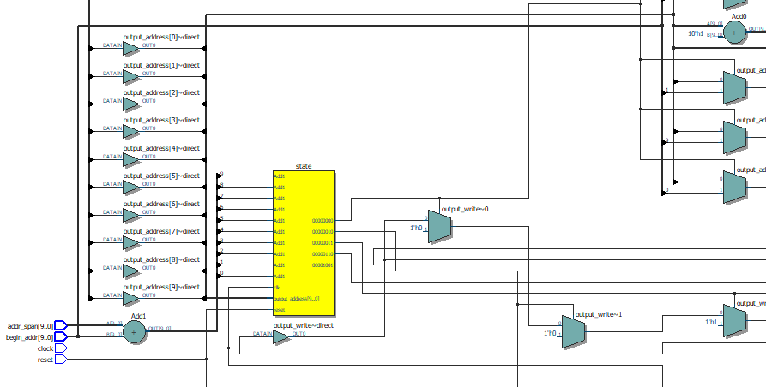This screenshot has height=387, width=766.
Task: Select the output_write~1 multiplexer symbol
Action: pos(573,332)
